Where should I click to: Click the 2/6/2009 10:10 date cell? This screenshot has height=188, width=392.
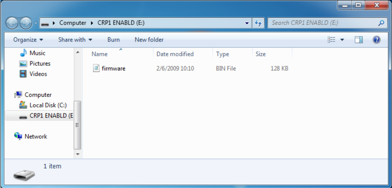pos(175,68)
